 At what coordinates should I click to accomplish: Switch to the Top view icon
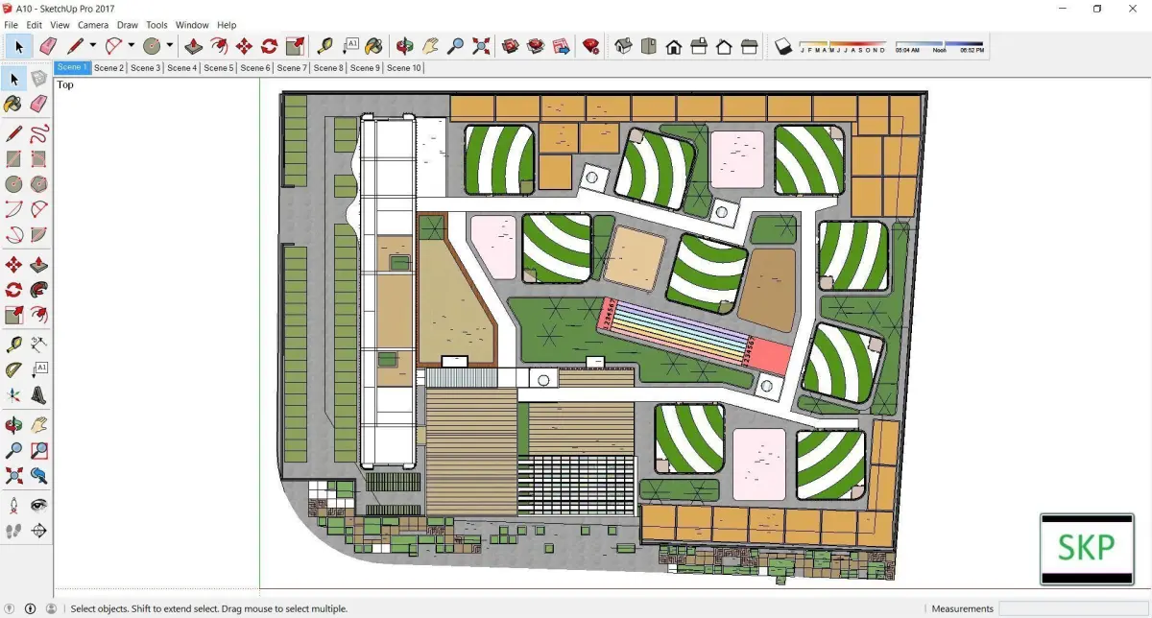click(649, 46)
